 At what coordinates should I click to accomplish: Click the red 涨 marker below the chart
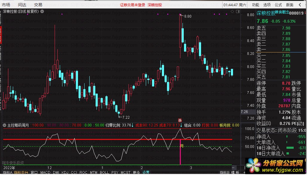180,120
